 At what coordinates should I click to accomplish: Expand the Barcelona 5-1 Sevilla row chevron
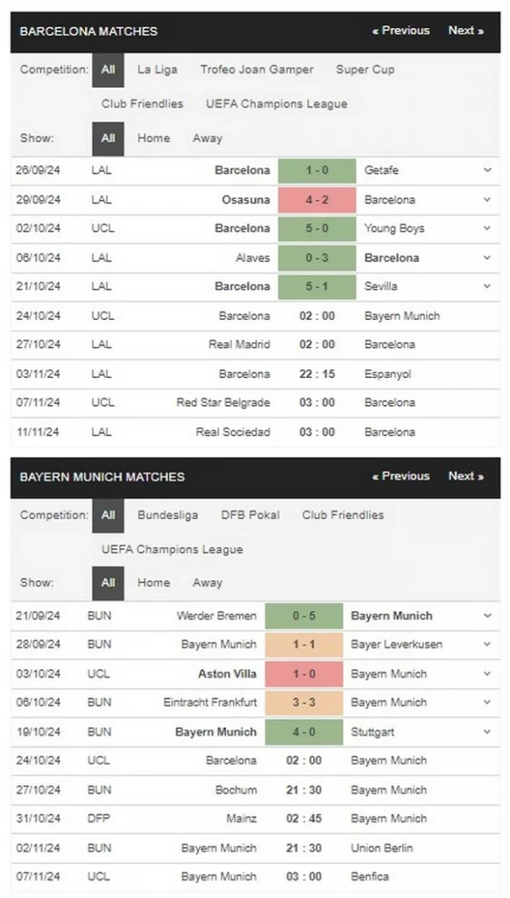point(487,286)
